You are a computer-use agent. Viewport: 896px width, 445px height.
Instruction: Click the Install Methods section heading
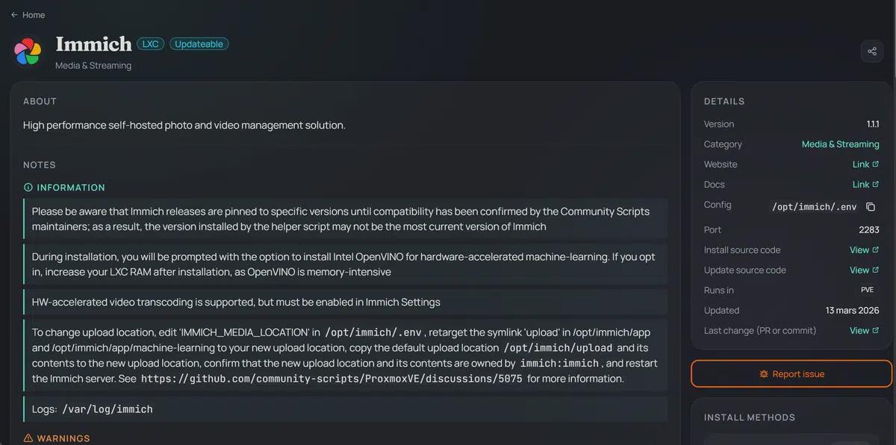pos(749,417)
